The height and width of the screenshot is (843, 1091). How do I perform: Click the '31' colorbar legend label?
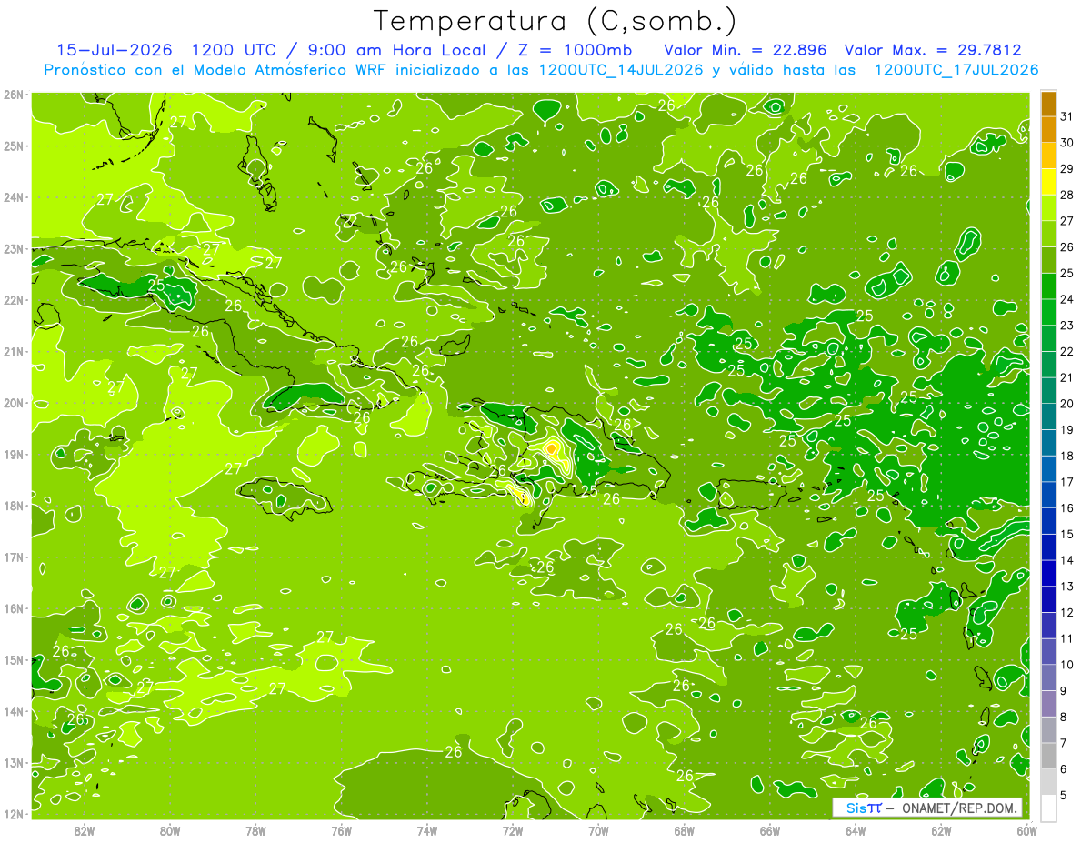pyautogui.click(x=1067, y=117)
